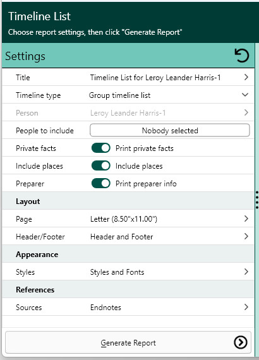
Task: Click Endnotes value text
Action: pos(105,308)
